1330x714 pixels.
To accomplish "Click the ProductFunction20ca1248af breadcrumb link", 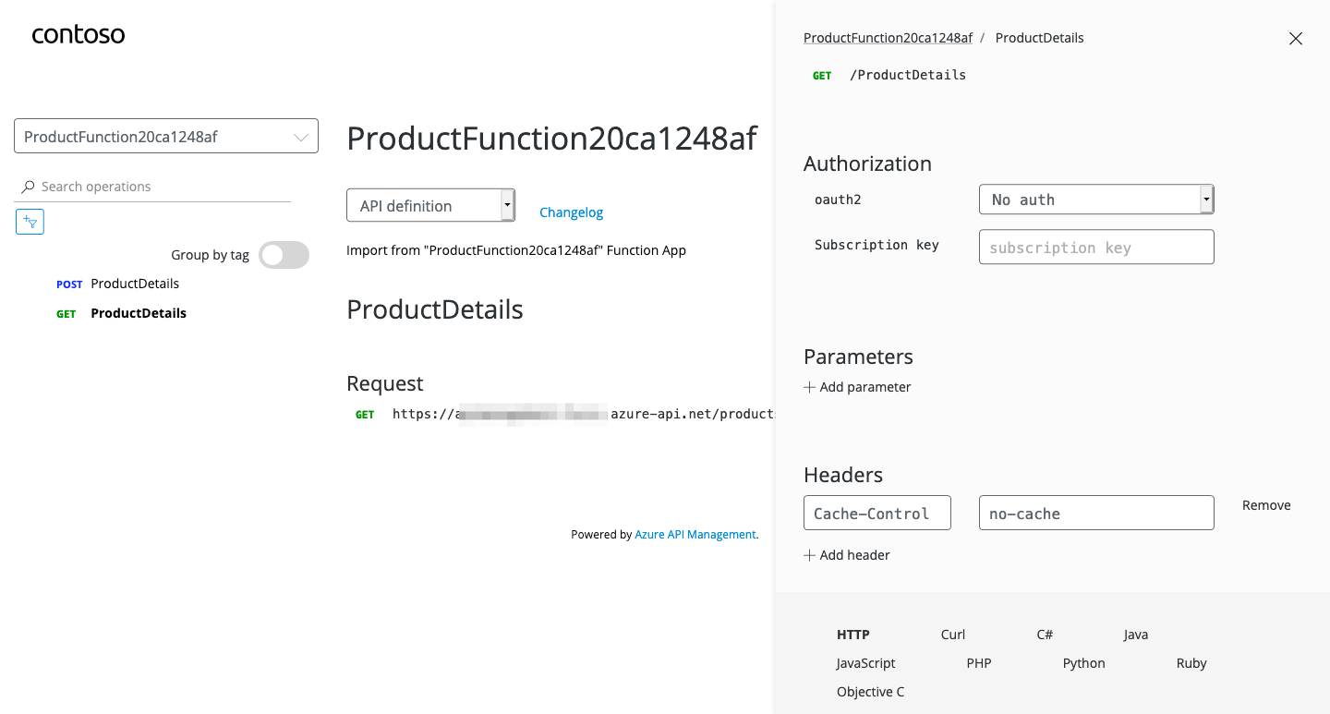I will coord(888,38).
